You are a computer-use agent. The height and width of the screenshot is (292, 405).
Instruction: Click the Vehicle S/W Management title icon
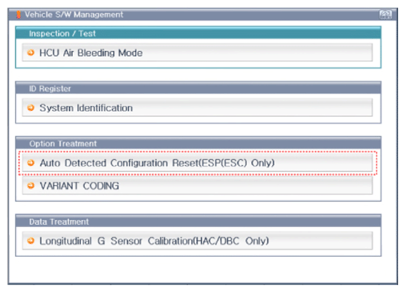(x=18, y=15)
